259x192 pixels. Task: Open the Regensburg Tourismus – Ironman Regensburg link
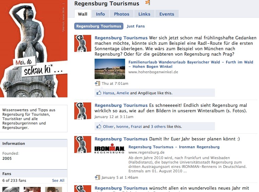[174, 147]
